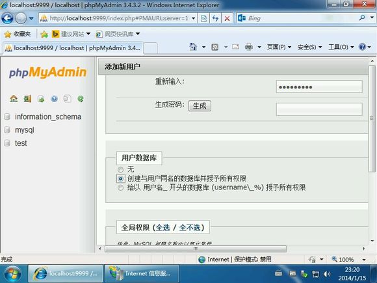This screenshot has height=283, width=377.
Task: Switch to the Internet Explorer taskbar button
Action: [x=66, y=274]
